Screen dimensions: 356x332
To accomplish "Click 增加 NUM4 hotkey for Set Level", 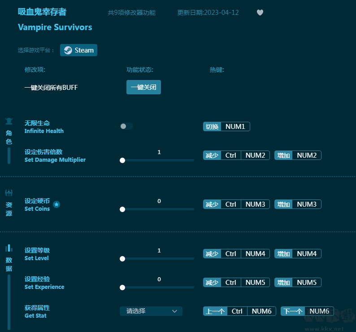I will click(298, 254).
